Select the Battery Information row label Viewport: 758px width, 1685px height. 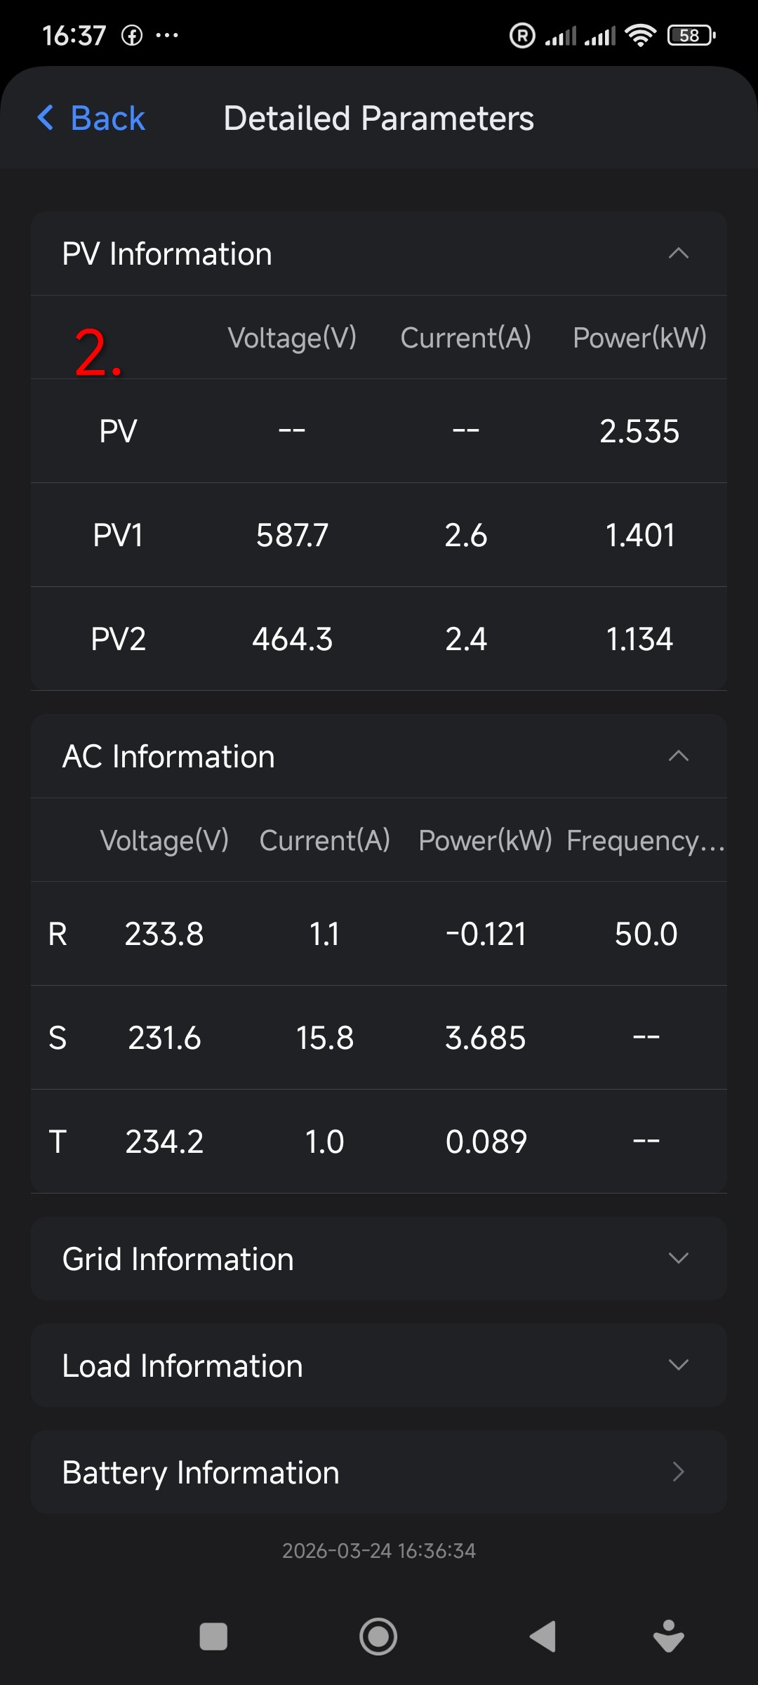201,1472
